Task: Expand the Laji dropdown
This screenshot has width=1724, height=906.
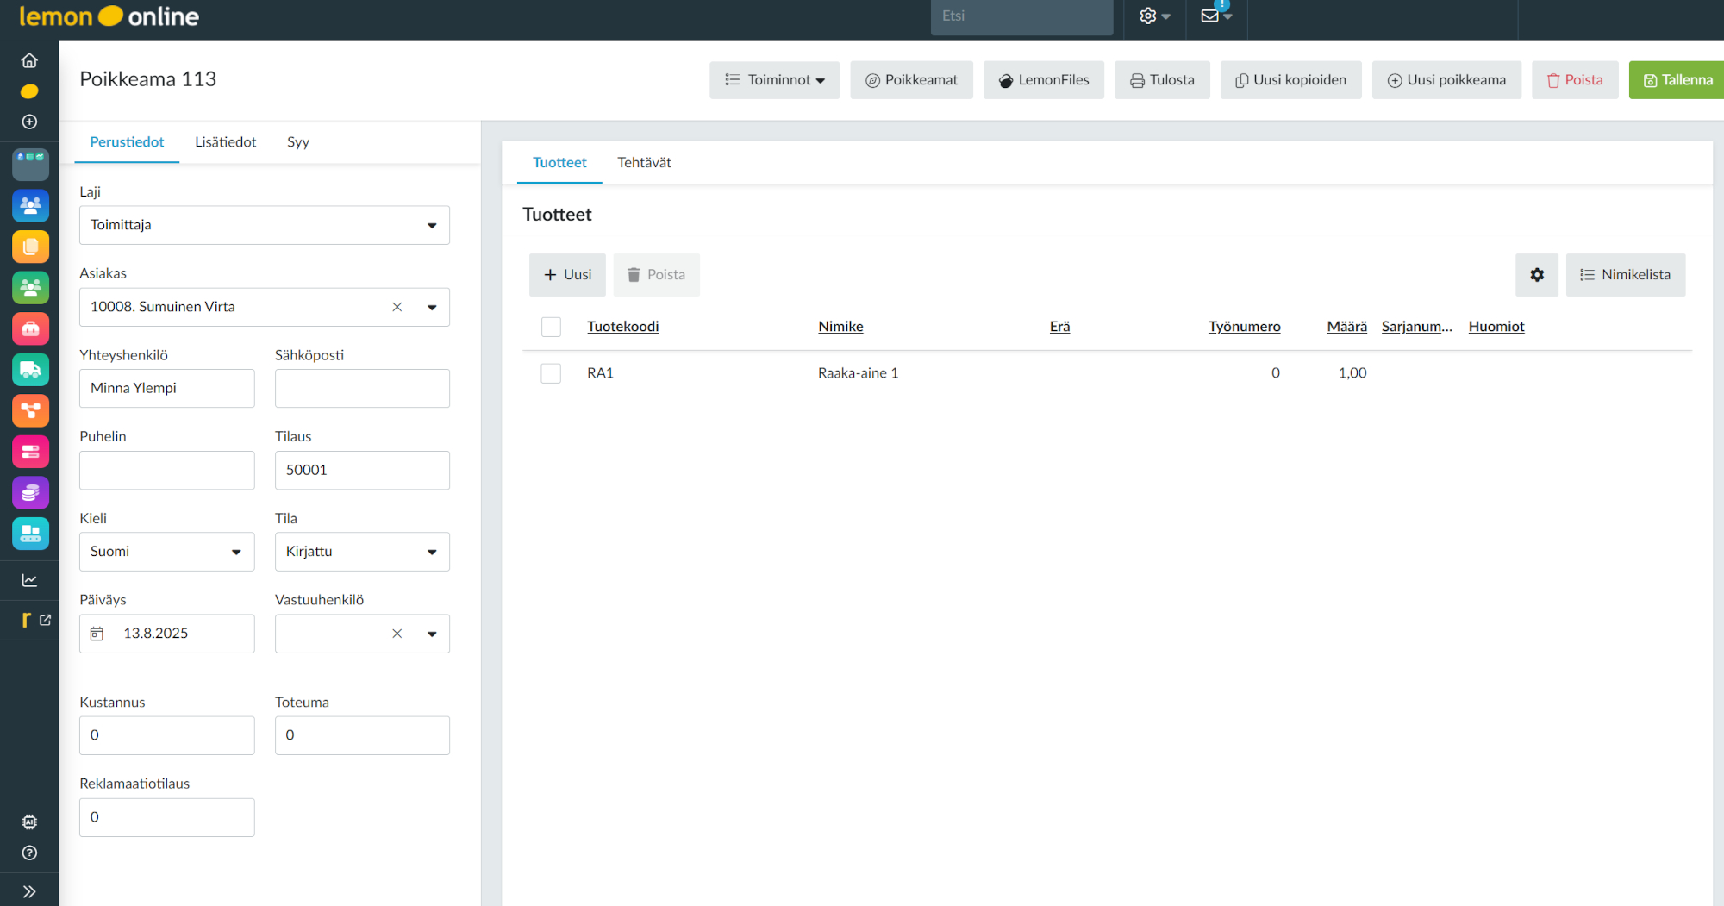Action: point(432,225)
